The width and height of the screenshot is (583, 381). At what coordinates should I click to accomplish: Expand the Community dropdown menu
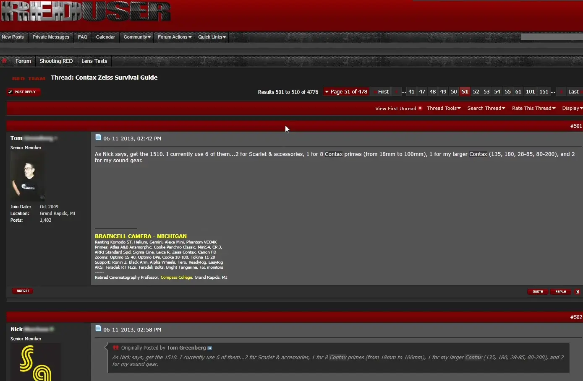pos(137,37)
